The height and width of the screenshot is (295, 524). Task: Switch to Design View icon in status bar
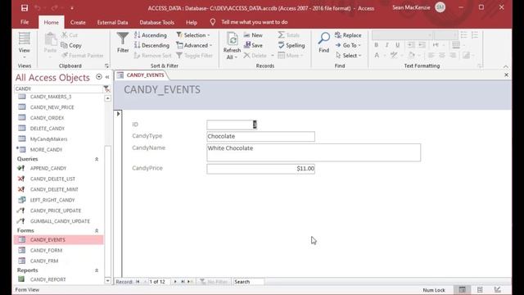click(x=497, y=289)
